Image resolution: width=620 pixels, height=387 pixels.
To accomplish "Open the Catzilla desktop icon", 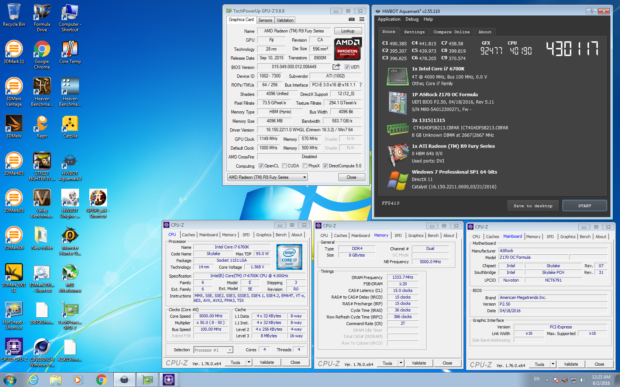I will [x=70, y=127].
